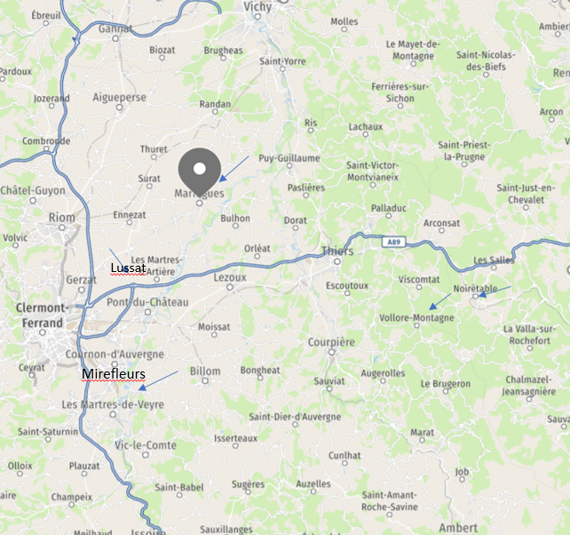Click the Thiers town marker circle

337,261
